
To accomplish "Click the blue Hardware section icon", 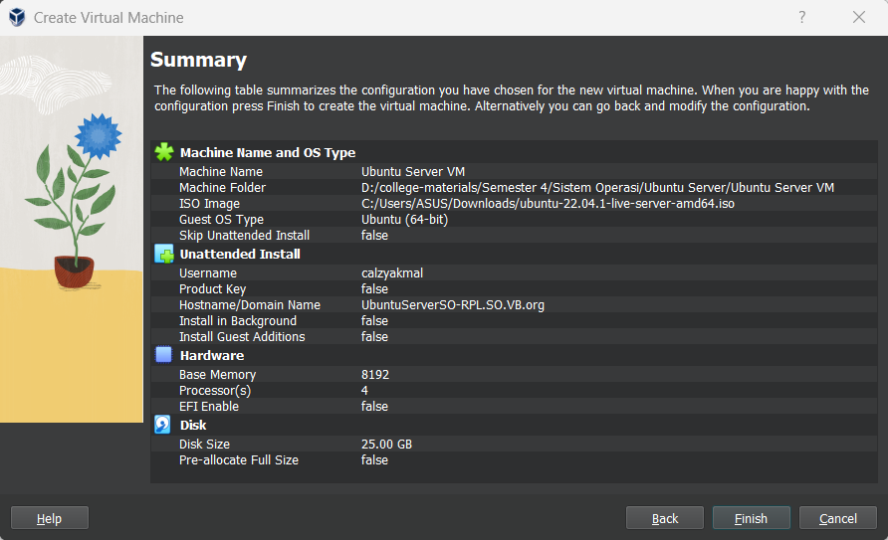I will click(163, 355).
